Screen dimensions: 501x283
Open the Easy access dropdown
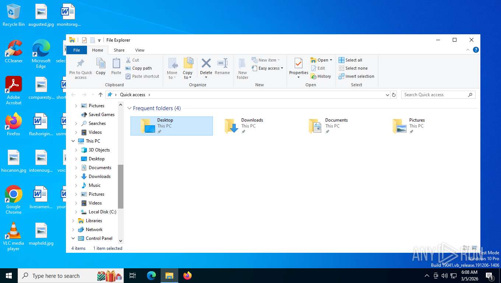point(268,68)
